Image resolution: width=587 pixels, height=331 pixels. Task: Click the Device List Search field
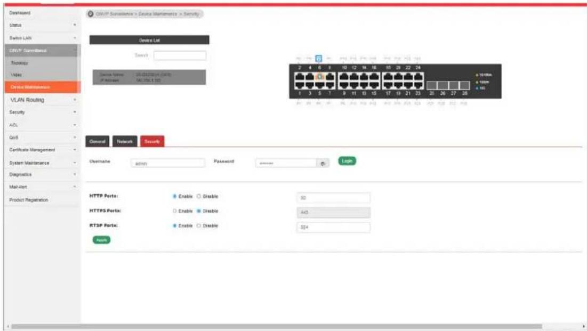tap(180, 55)
